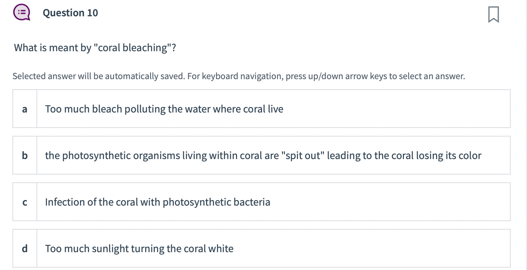This screenshot has height=270, width=527.
Task: Click the words "coral live" in option a
Action: coord(263,109)
